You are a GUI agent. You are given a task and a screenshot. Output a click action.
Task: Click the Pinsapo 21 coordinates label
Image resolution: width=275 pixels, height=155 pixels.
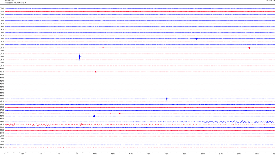pyautogui.click(x=15, y=3)
